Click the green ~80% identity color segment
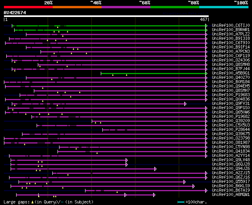Image resolution: width=252 pixels, height=205 pixels. pos(175,7)
